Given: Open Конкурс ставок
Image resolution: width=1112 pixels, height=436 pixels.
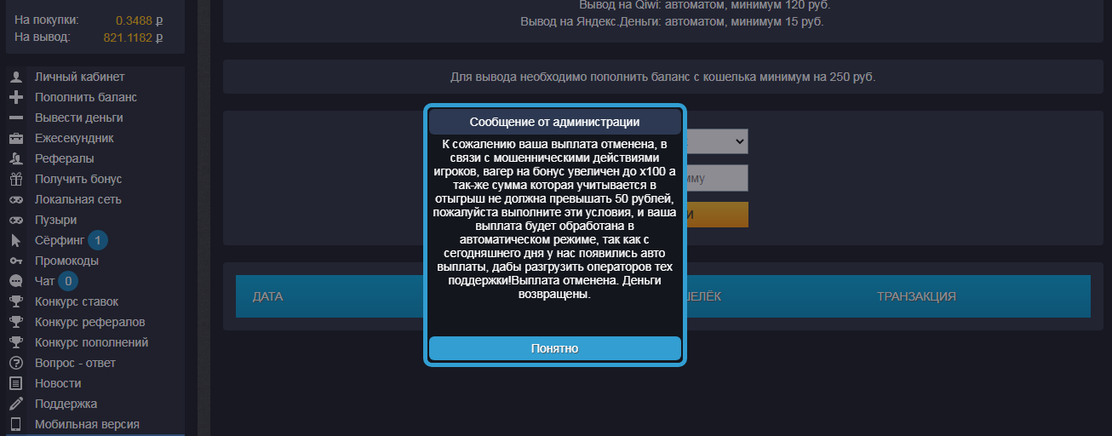Looking at the screenshot, I should [77, 301].
